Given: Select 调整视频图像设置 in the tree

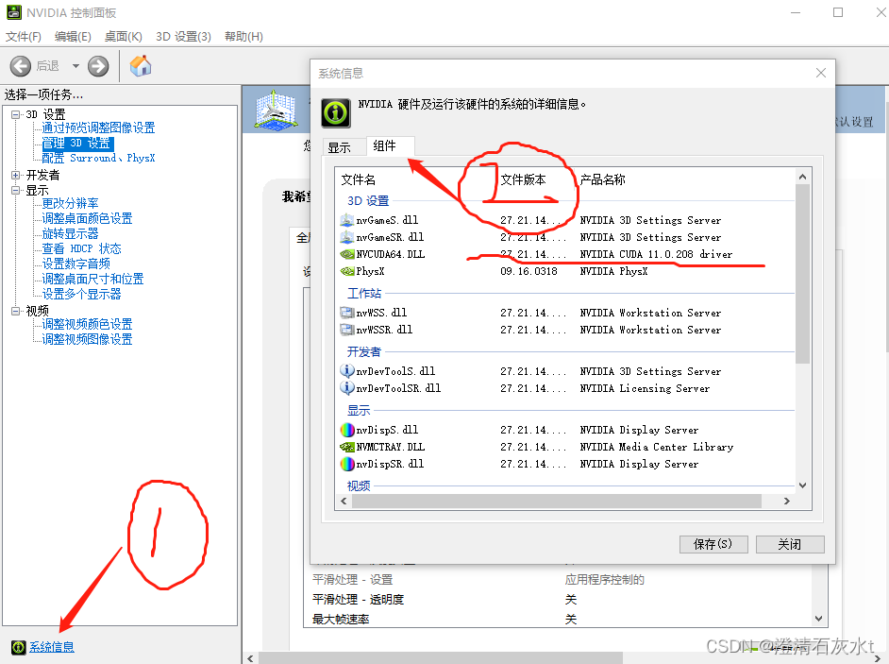Looking at the screenshot, I should pyautogui.click(x=87, y=339).
